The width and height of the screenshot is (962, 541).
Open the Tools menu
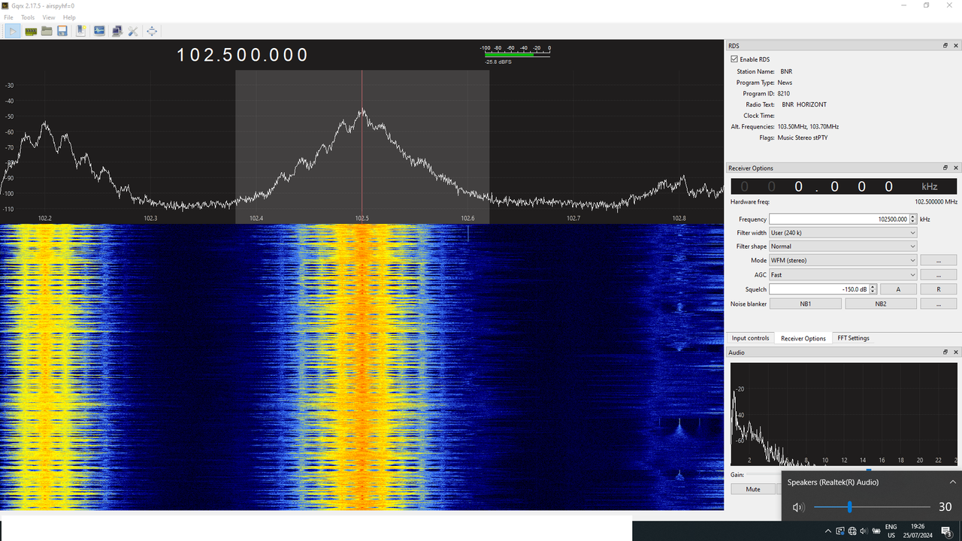28,17
